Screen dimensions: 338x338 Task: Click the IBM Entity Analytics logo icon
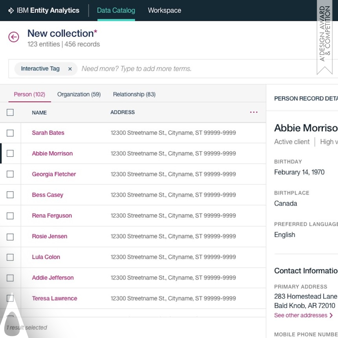click(x=11, y=10)
